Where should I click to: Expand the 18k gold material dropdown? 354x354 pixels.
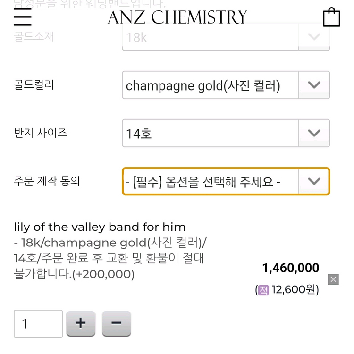(x=226, y=37)
